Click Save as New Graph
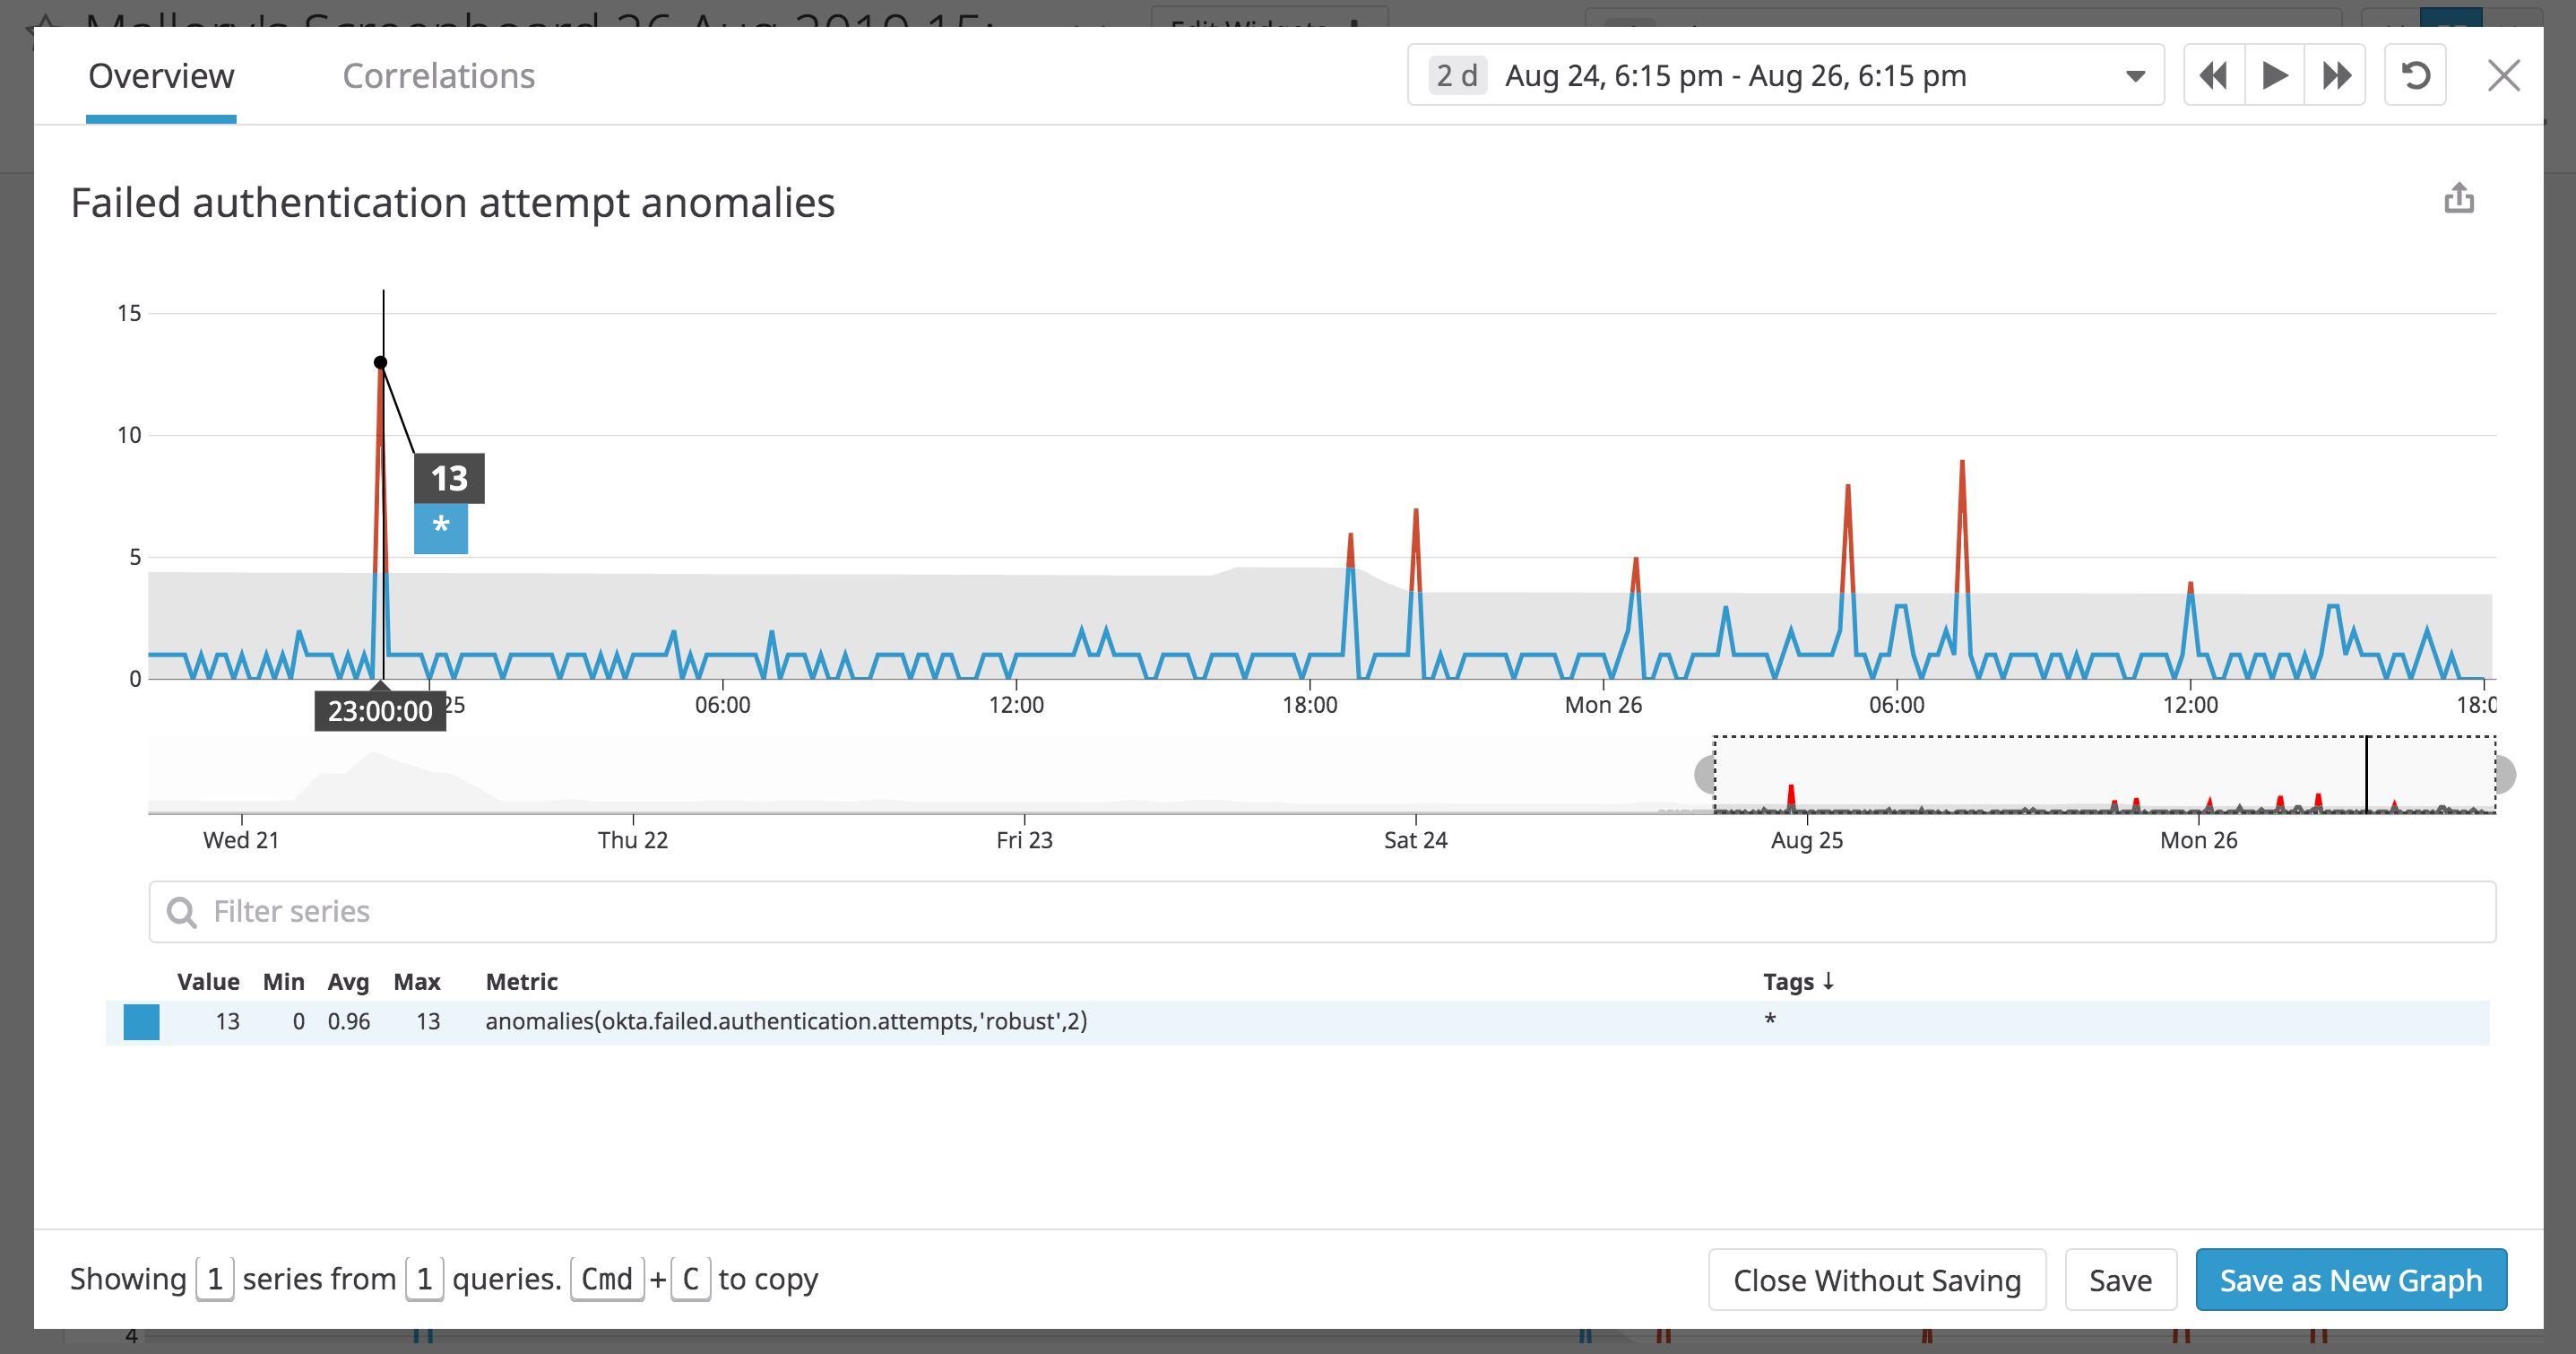 click(2350, 1279)
